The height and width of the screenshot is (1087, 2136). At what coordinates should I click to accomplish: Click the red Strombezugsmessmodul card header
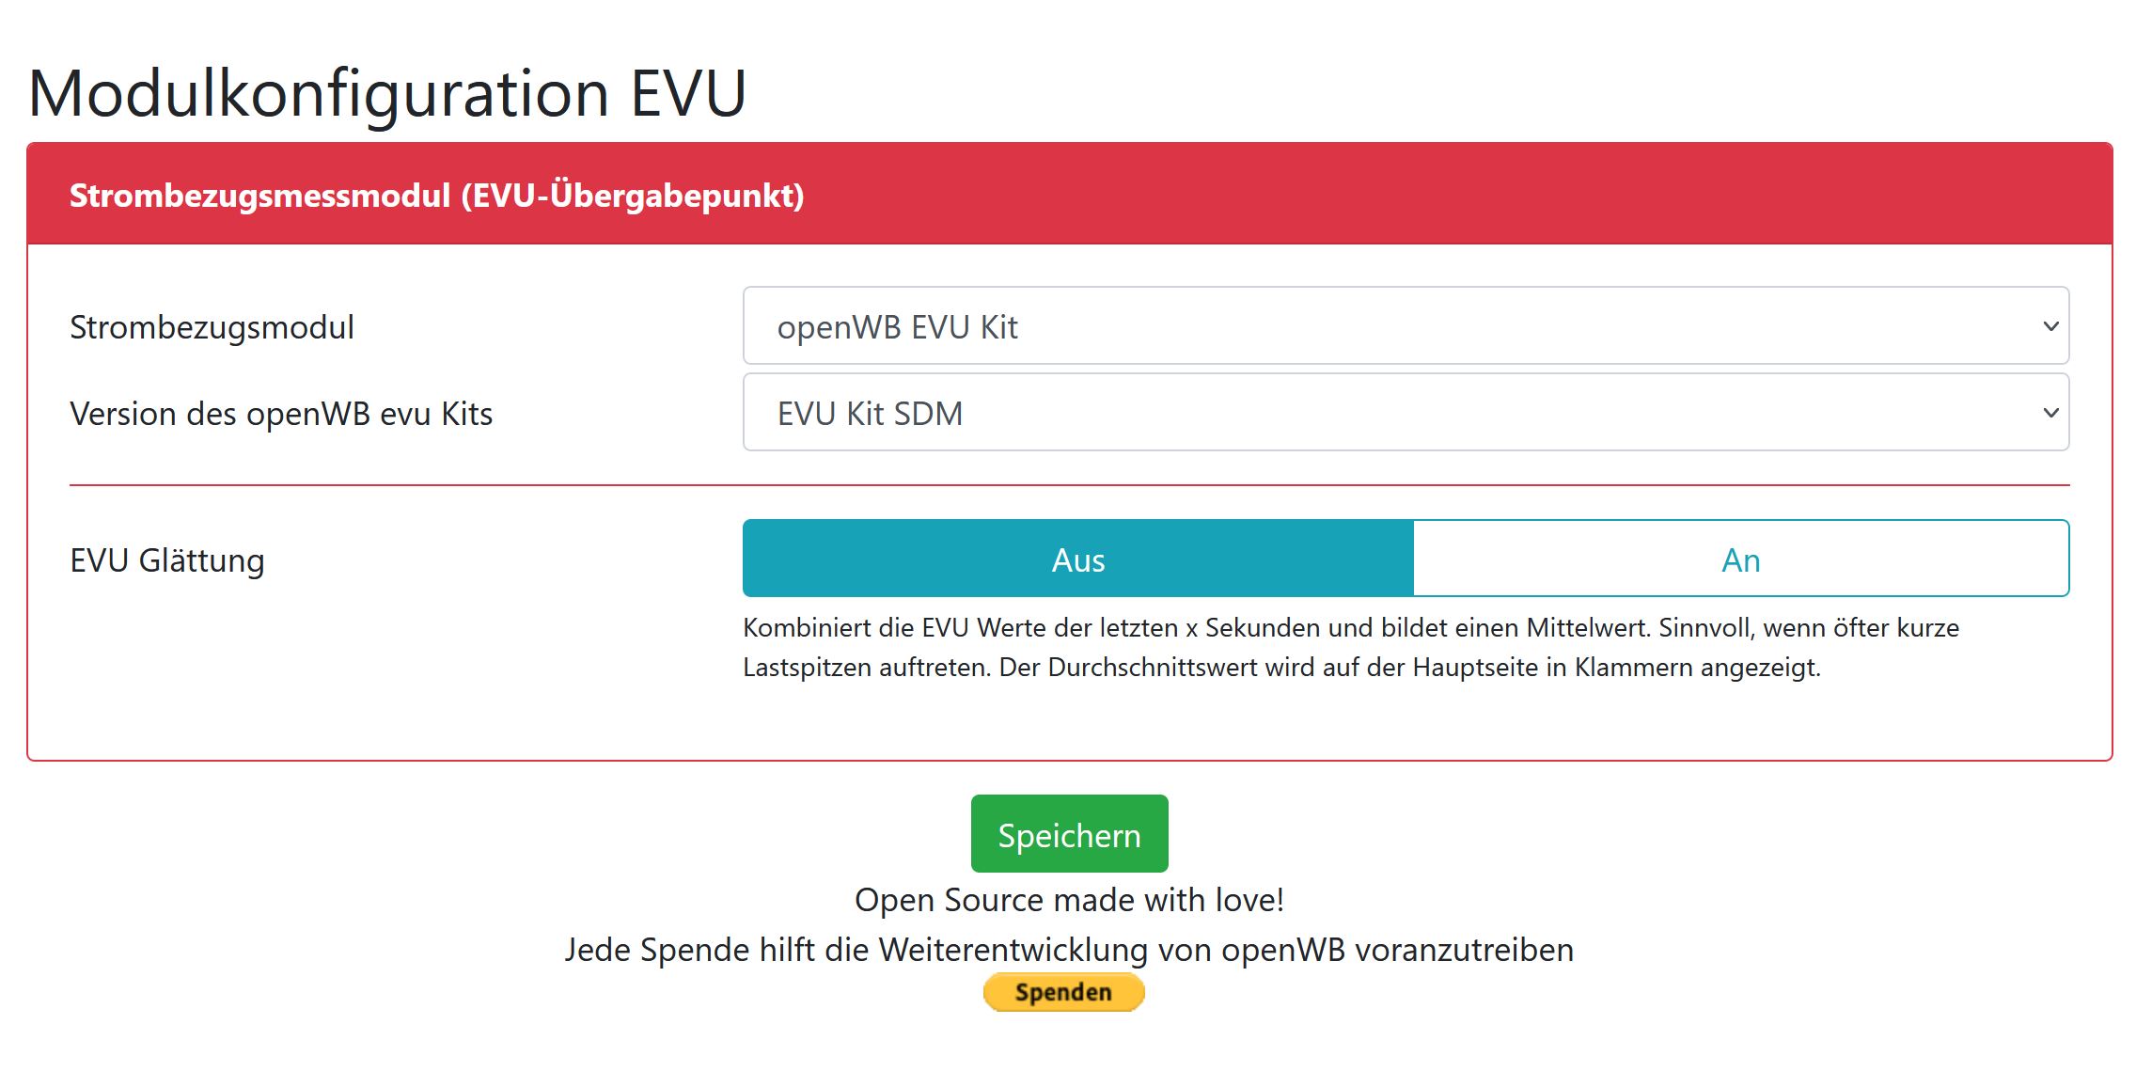1069,194
